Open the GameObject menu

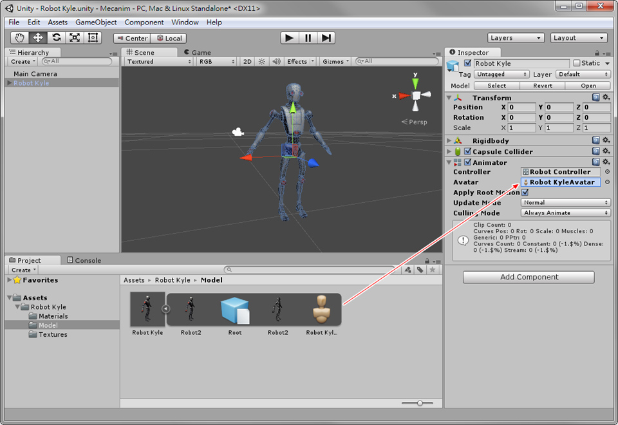[x=98, y=22]
